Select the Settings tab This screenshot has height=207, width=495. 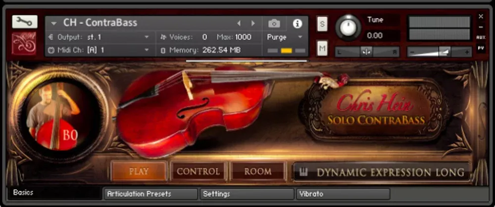[x=247, y=194]
